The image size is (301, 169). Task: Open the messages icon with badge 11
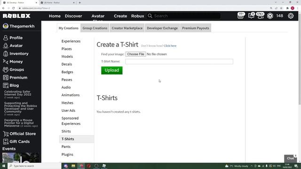pos(251,15)
